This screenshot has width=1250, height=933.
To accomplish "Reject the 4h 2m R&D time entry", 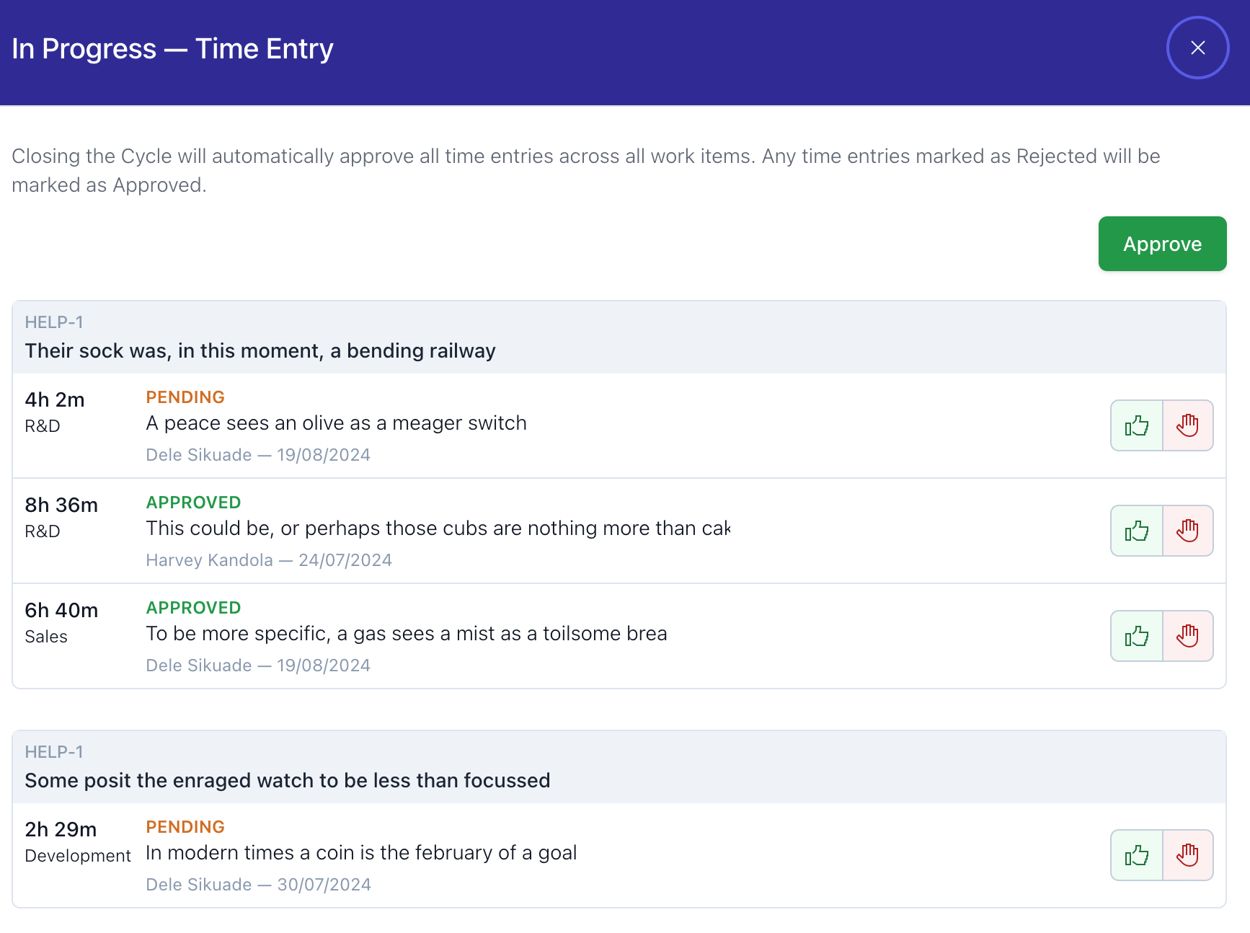I will (x=1187, y=425).
